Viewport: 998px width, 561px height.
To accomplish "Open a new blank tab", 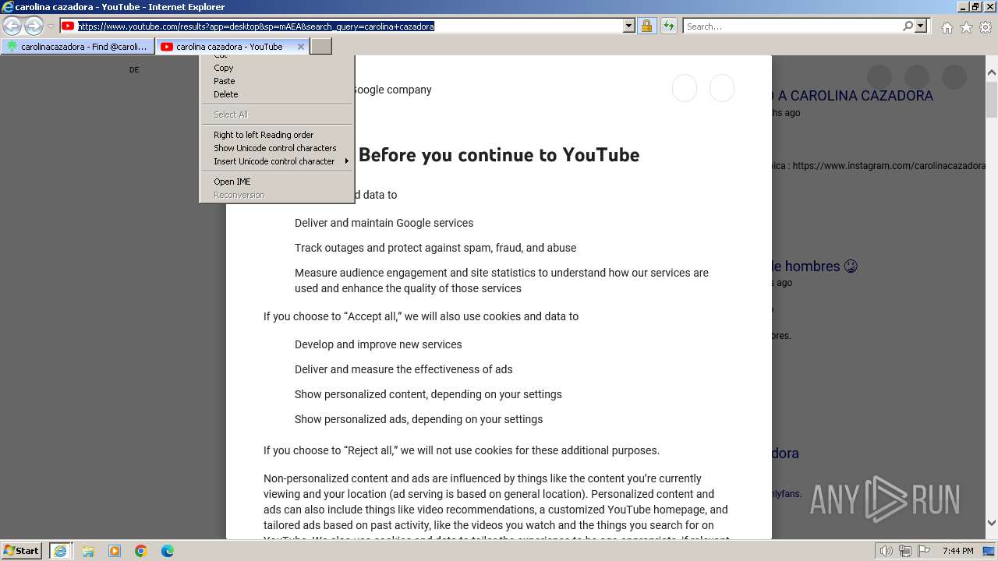I will pyautogui.click(x=321, y=47).
